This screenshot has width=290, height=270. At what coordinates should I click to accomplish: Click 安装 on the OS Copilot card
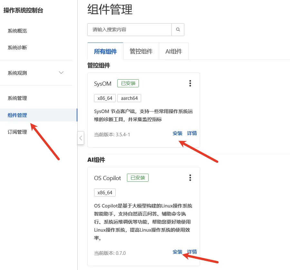178,252
